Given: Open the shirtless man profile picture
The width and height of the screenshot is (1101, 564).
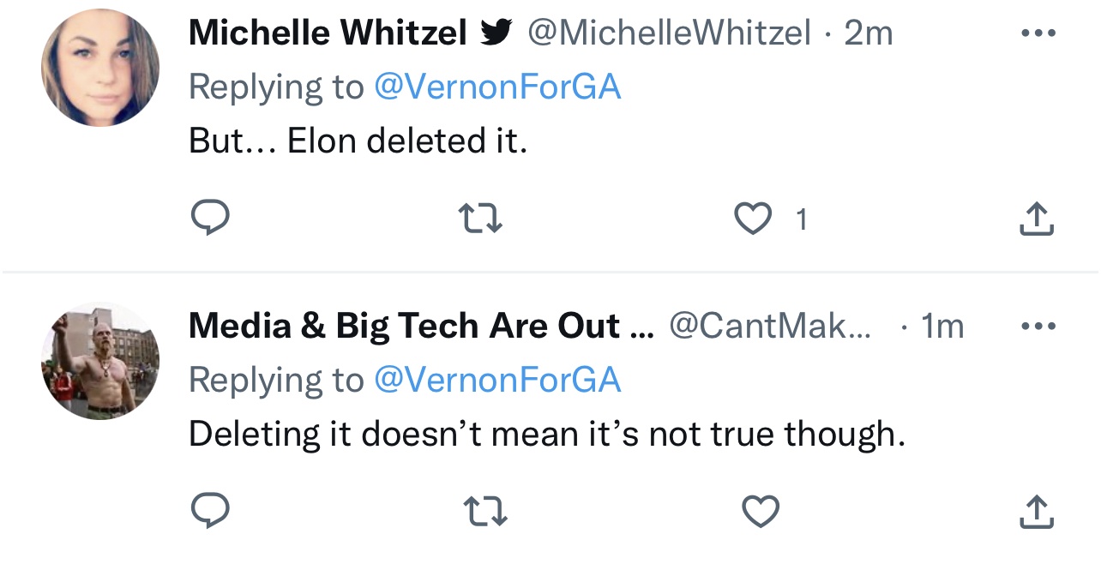Looking at the screenshot, I should (x=100, y=361).
